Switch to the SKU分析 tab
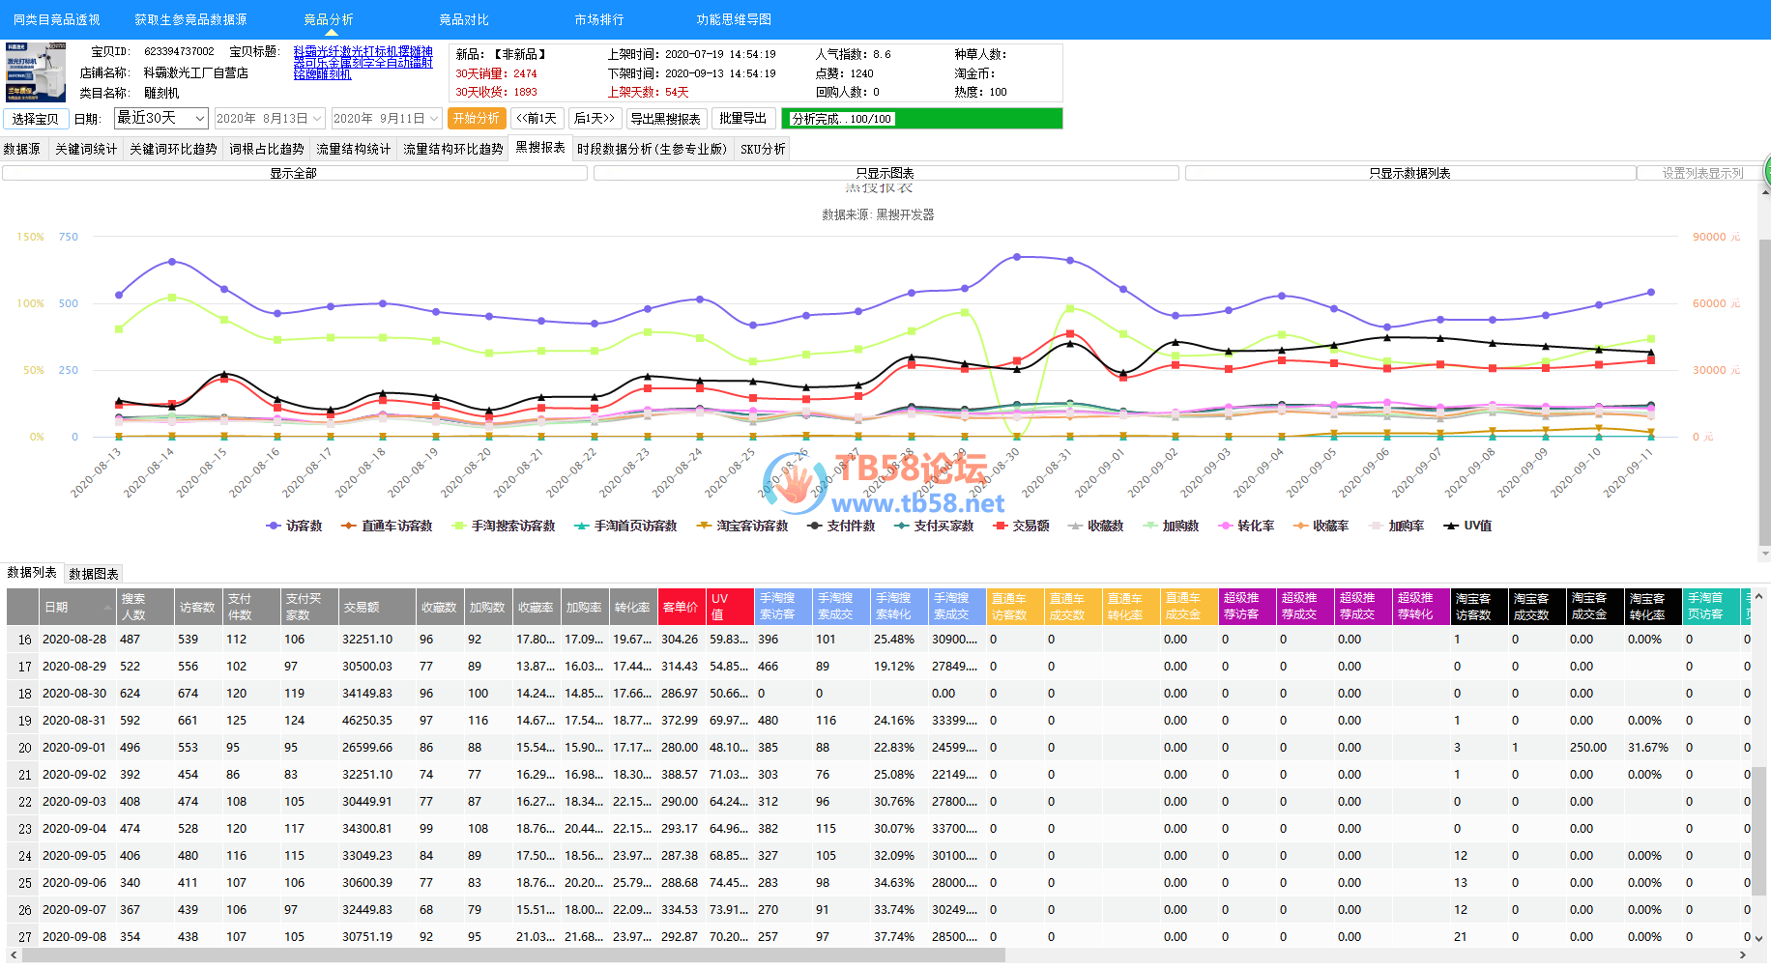This screenshot has height=968, width=1771. (763, 149)
